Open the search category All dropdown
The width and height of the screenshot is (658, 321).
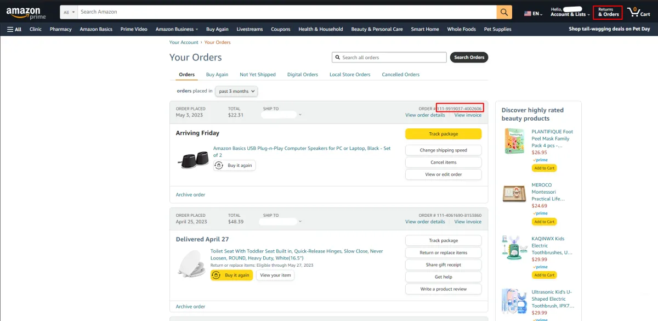coord(69,12)
